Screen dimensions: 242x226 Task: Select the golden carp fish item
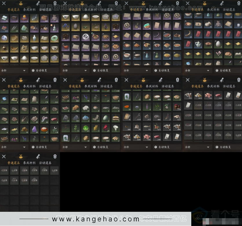point(14,130)
